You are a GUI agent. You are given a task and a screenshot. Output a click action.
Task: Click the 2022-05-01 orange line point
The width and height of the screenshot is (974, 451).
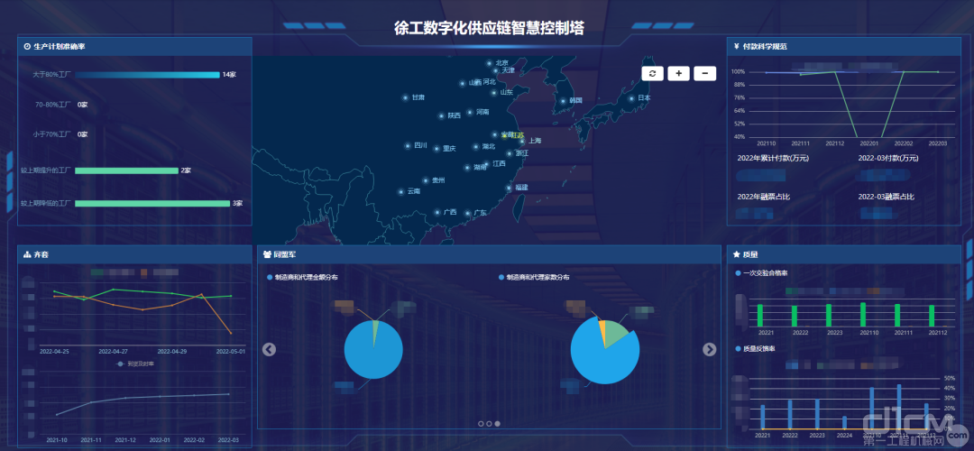pyautogui.click(x=231, y=334)
